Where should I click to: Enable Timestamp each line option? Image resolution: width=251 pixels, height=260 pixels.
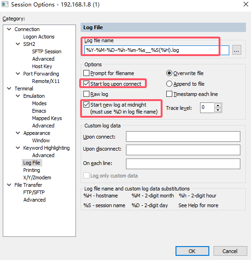pos(169,94)
